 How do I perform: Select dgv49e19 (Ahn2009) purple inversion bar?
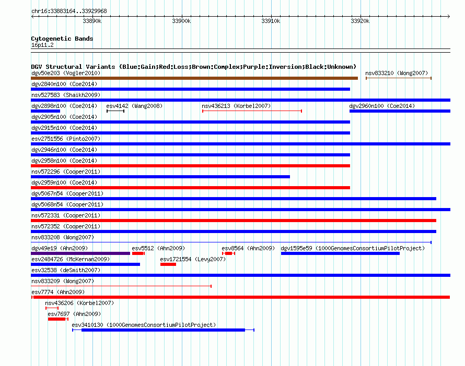point(80,253)
